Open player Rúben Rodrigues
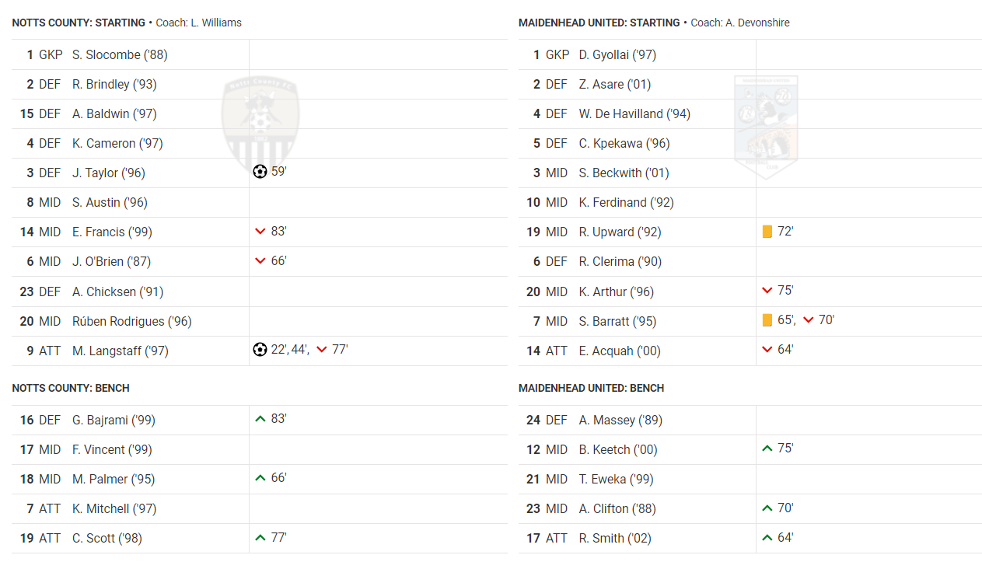This screenshot has width=982, height=562. point(132,321)
